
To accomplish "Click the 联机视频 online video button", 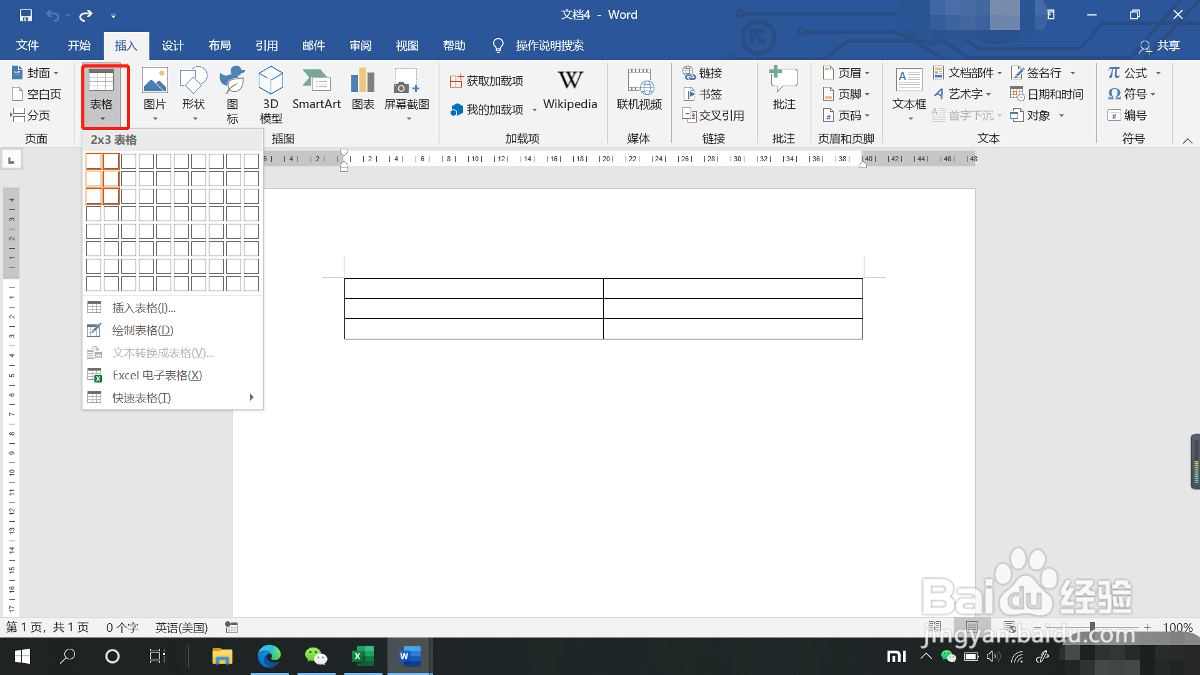I will (x=639, y=89).
